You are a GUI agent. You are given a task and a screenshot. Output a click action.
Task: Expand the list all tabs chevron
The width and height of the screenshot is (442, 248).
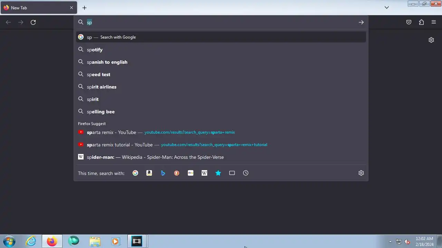click(387, 8)
